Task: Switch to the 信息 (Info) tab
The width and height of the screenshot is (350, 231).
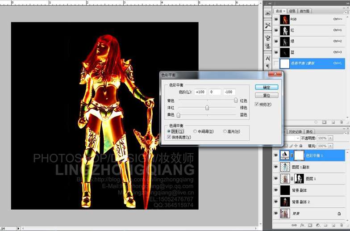Action: 292,11
